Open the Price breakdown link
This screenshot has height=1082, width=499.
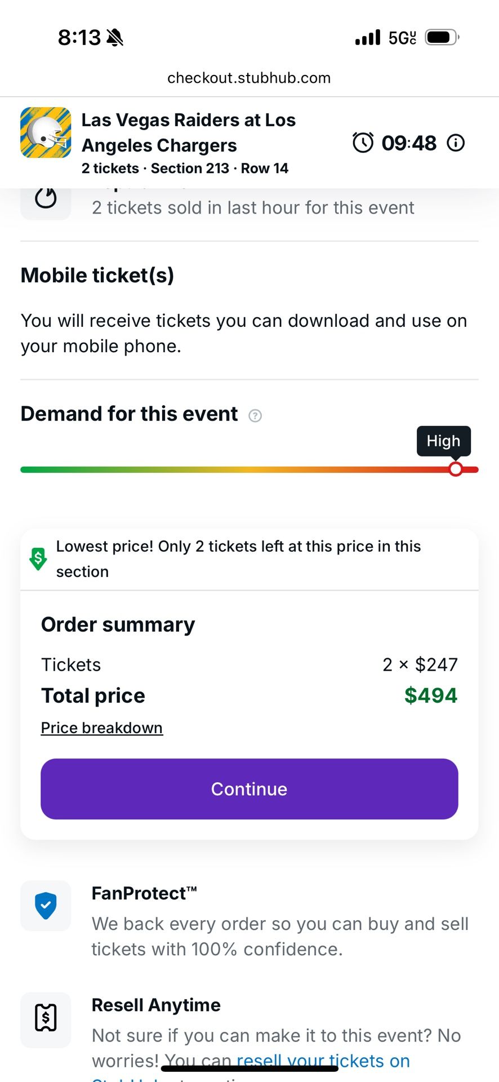point(102,728)
